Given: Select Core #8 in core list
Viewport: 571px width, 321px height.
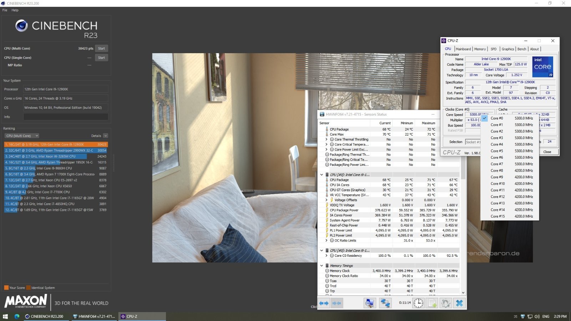Looking at the screenshot, I should 510,170.
